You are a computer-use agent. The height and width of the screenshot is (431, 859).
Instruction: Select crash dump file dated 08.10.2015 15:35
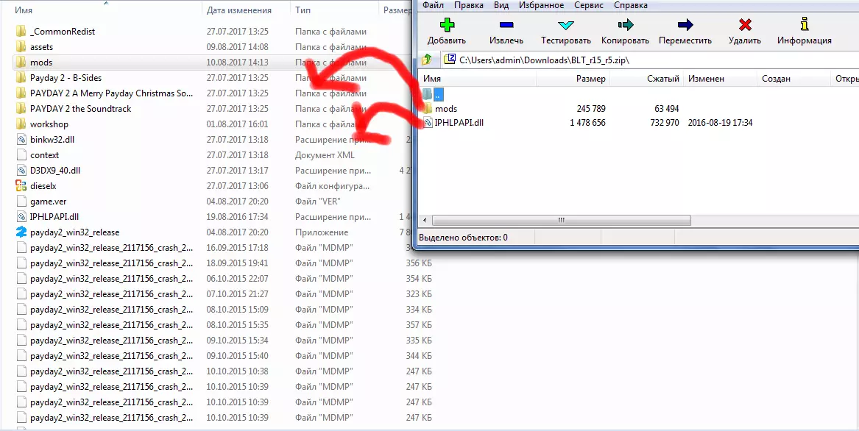111,325
